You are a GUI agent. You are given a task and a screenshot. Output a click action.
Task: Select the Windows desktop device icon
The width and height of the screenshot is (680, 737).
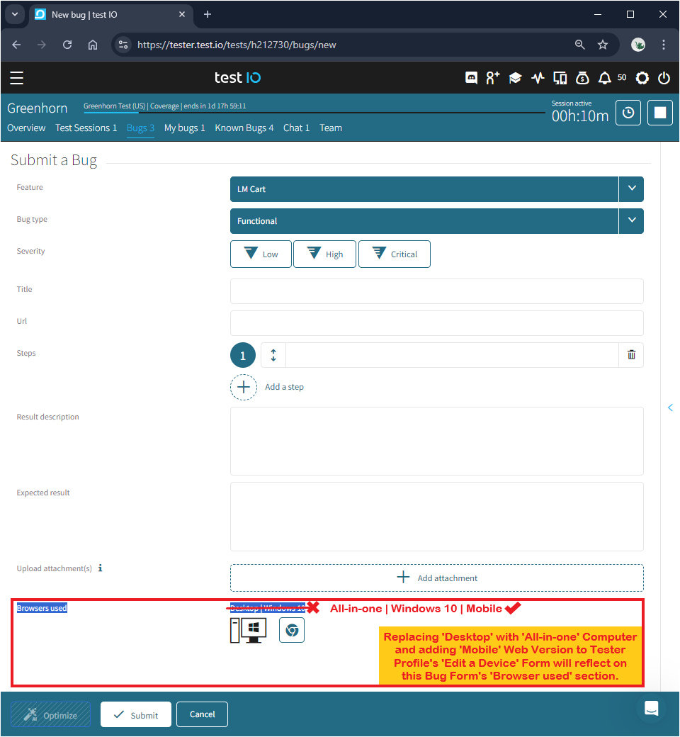[249, 630]
